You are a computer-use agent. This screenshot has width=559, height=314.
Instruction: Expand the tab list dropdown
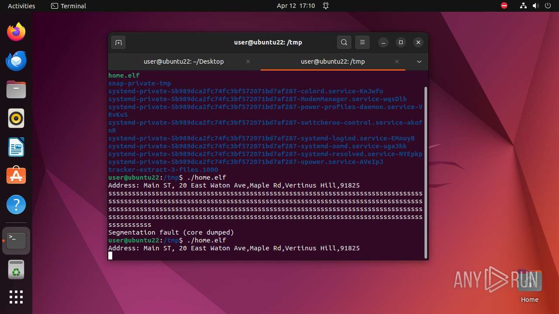[x=419, y=61]
